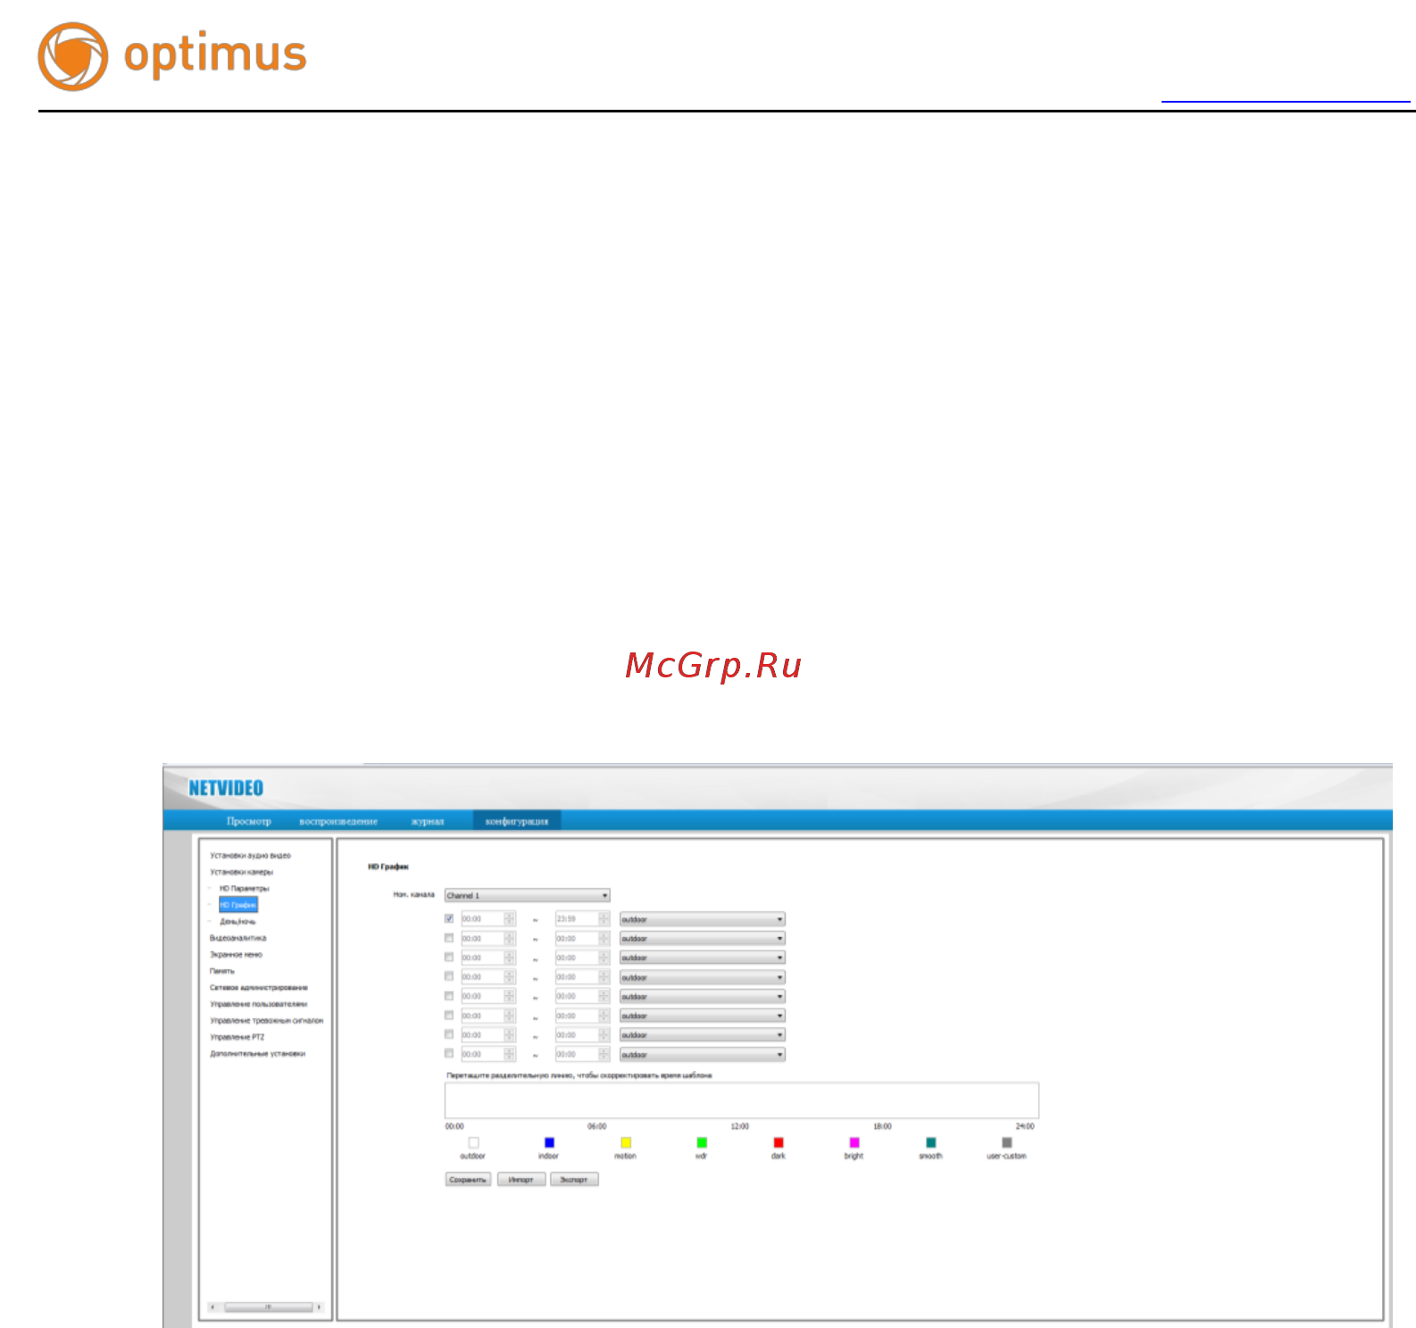Switch to the воспроизведение tab
1416x1328 pixels.
coord(338,821)
